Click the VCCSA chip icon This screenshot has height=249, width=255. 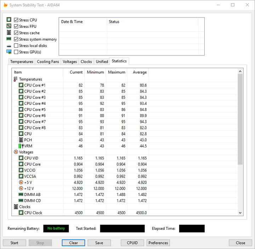coord(21,176)
